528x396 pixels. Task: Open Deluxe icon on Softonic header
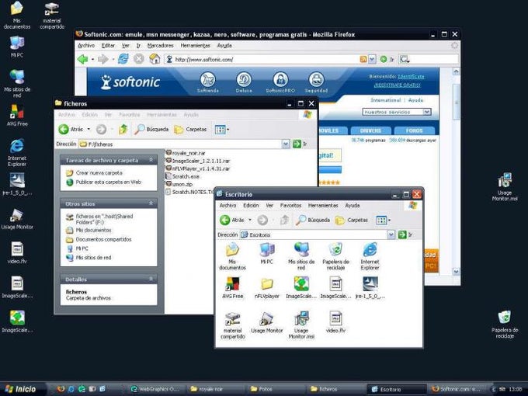[244, 82]
